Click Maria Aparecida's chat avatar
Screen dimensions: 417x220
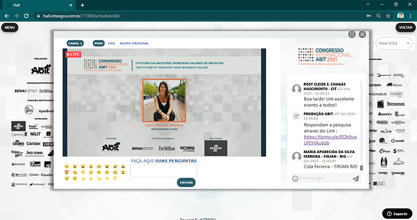[x=297, y=157]
